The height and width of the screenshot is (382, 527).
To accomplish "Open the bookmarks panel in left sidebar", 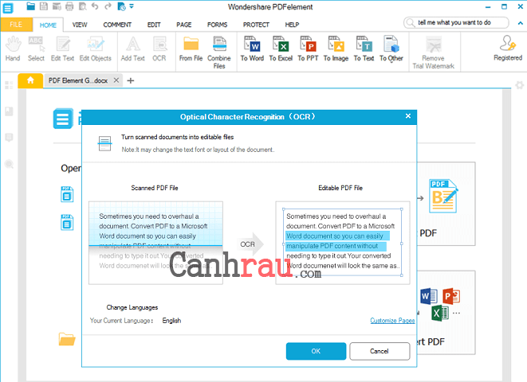I will click(9, 111).
